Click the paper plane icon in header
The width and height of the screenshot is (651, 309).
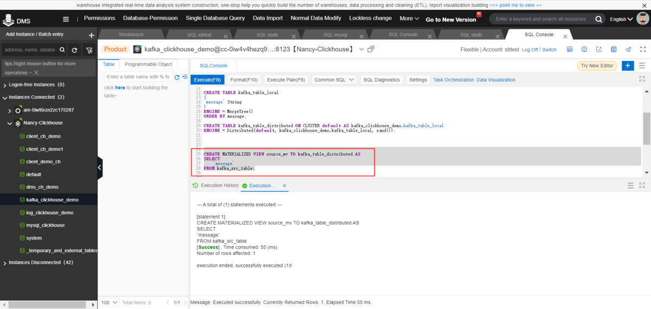[628, 49]
